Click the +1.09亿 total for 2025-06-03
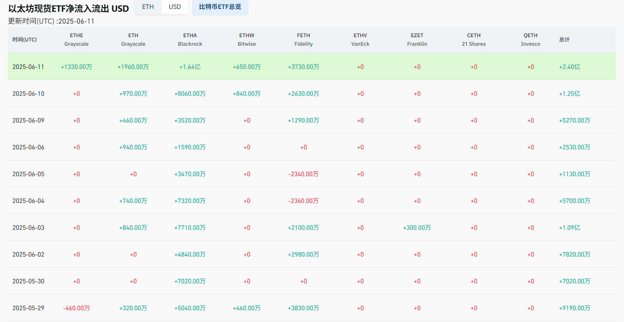 click(x=569, y=228)
